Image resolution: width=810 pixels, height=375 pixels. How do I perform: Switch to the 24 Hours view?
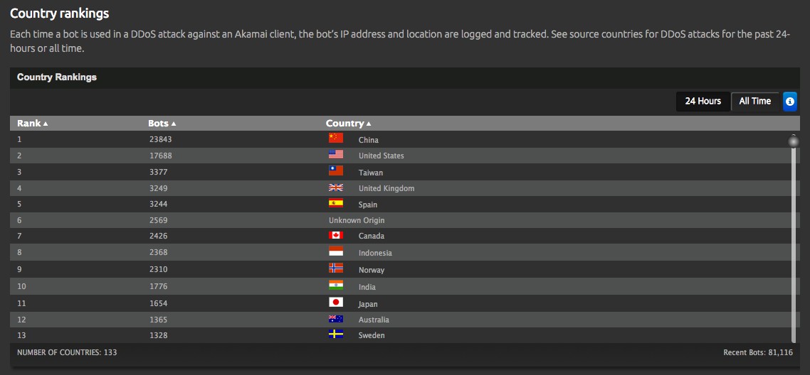pos(703,102)
